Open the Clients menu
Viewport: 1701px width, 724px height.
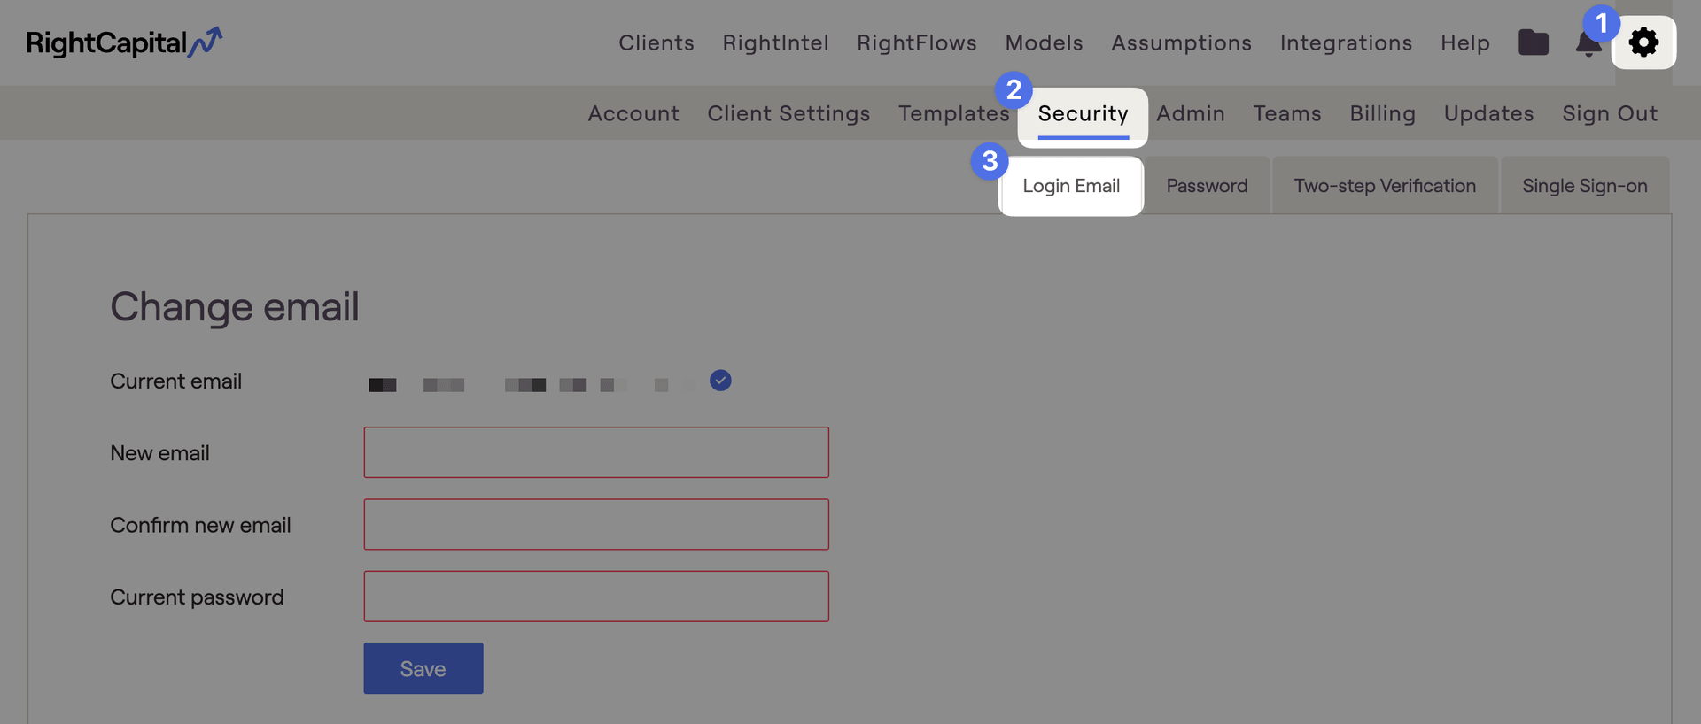(656, 42)
